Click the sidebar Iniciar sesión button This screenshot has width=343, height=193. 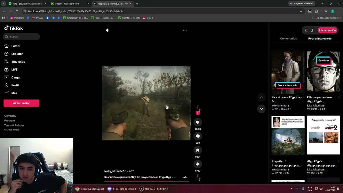(x=21, y=103)
